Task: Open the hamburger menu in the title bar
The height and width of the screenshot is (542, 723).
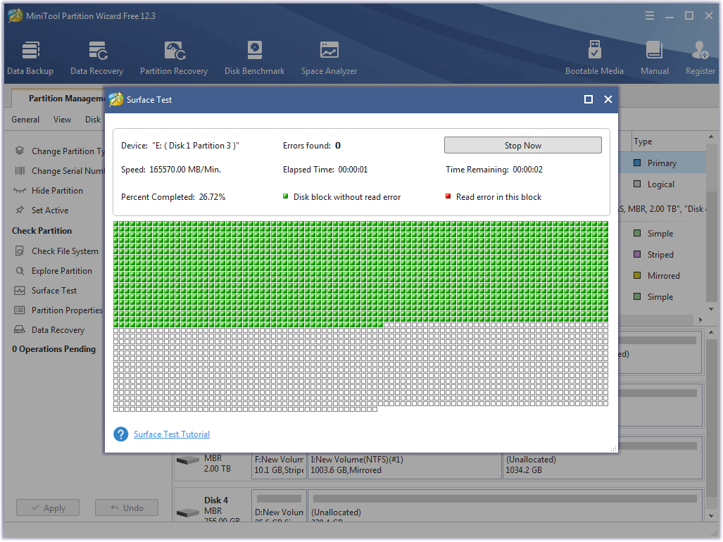Action: tap(650, 15)
